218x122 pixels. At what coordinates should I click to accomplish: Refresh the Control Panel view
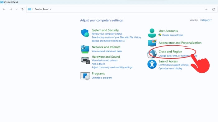(213, 9)
